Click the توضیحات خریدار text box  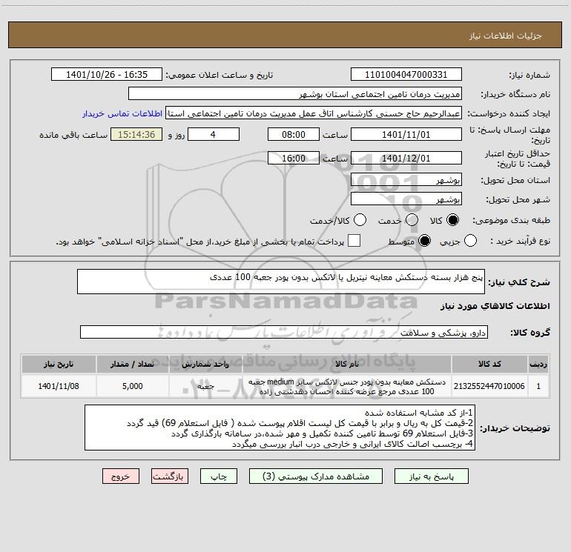(280, 428)
